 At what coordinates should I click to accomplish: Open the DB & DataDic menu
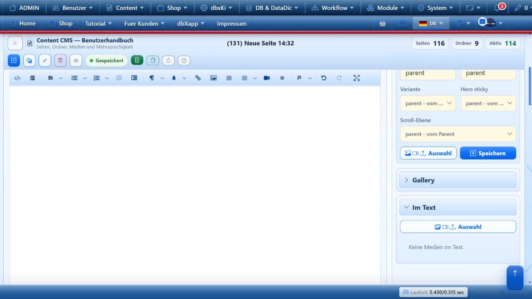[272, 8]
